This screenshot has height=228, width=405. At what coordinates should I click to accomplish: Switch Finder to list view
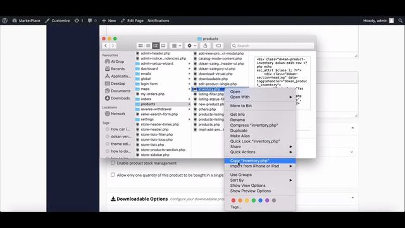[x=148, y=46]
